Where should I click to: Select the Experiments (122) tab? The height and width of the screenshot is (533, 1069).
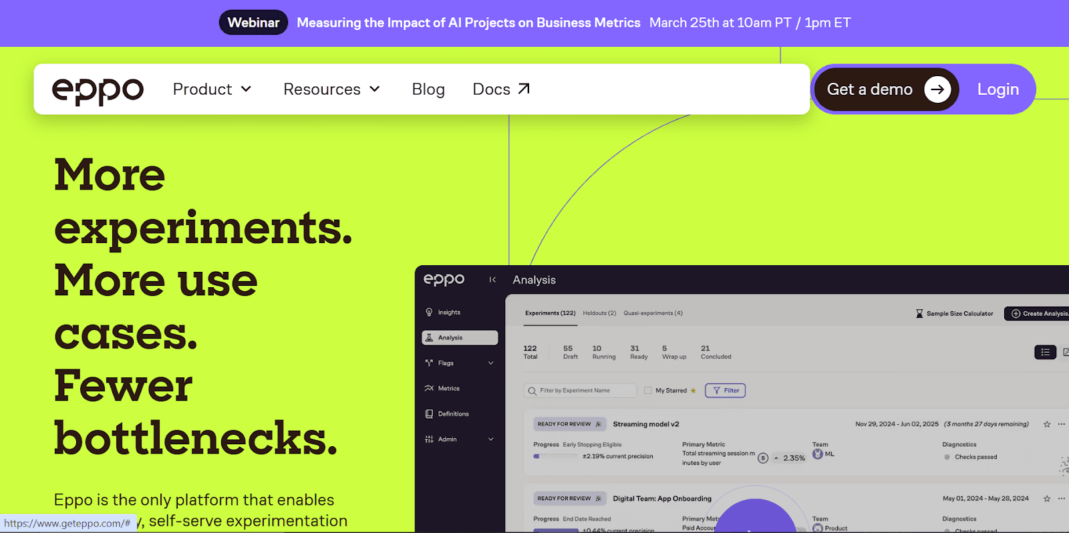(550, 313)
